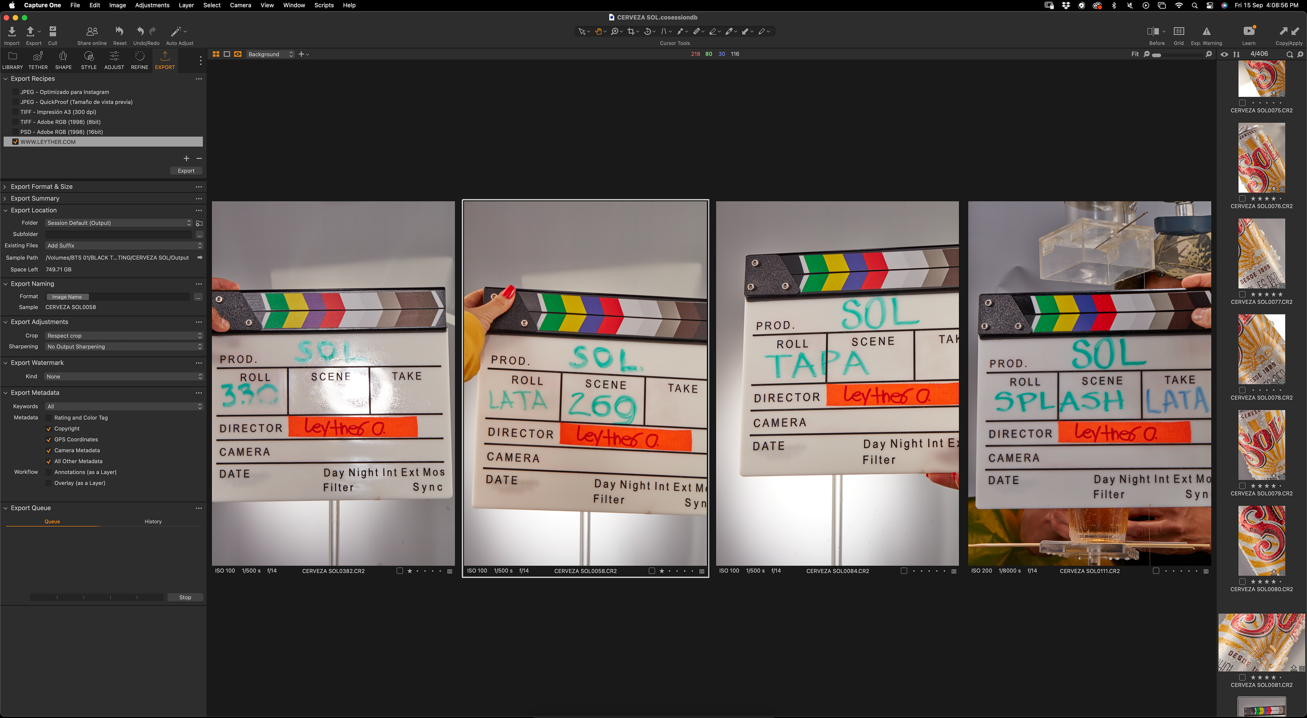This screenshot has height=718, width=1307.
Task: Add a new export recipe with plus
Action: point(186,158)
